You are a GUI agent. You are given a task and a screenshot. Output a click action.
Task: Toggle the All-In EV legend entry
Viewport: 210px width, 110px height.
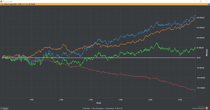(x=119, y=109)
